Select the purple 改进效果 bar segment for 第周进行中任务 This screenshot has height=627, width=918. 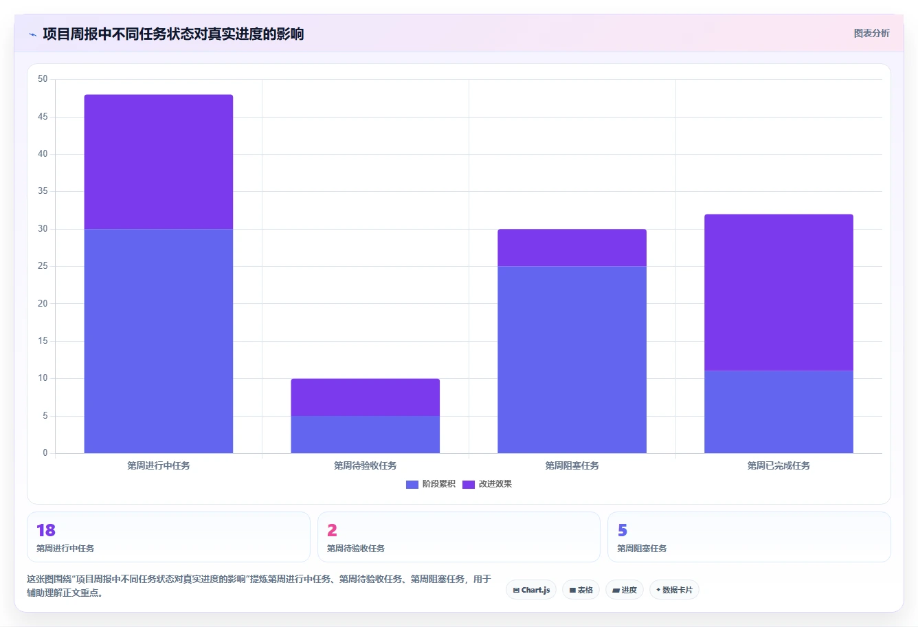[159, 162]
